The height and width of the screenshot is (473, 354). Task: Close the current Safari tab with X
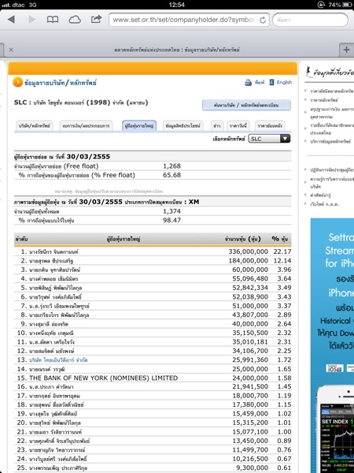[x=11, y=50]
